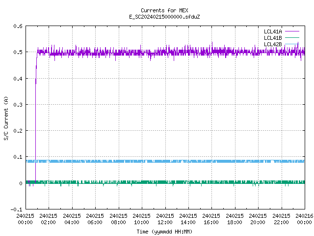314x236 pixels.
Task: Click the -0.1 y-axis tick value
Action: (x=16, y=209)
